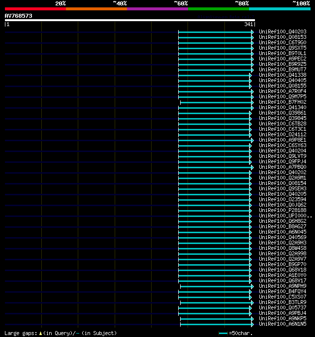
Task: Click UniRef100_Q39861 label
Action: point(283,113)
